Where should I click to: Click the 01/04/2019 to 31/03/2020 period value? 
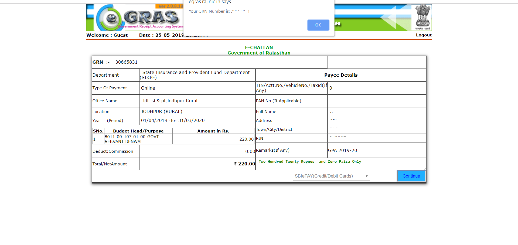(x=173, y=121)
